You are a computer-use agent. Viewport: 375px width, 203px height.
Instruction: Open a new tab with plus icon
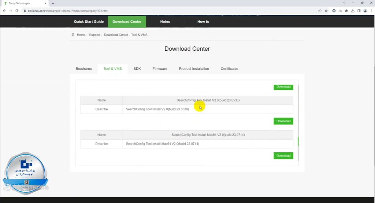click(53, 3)
